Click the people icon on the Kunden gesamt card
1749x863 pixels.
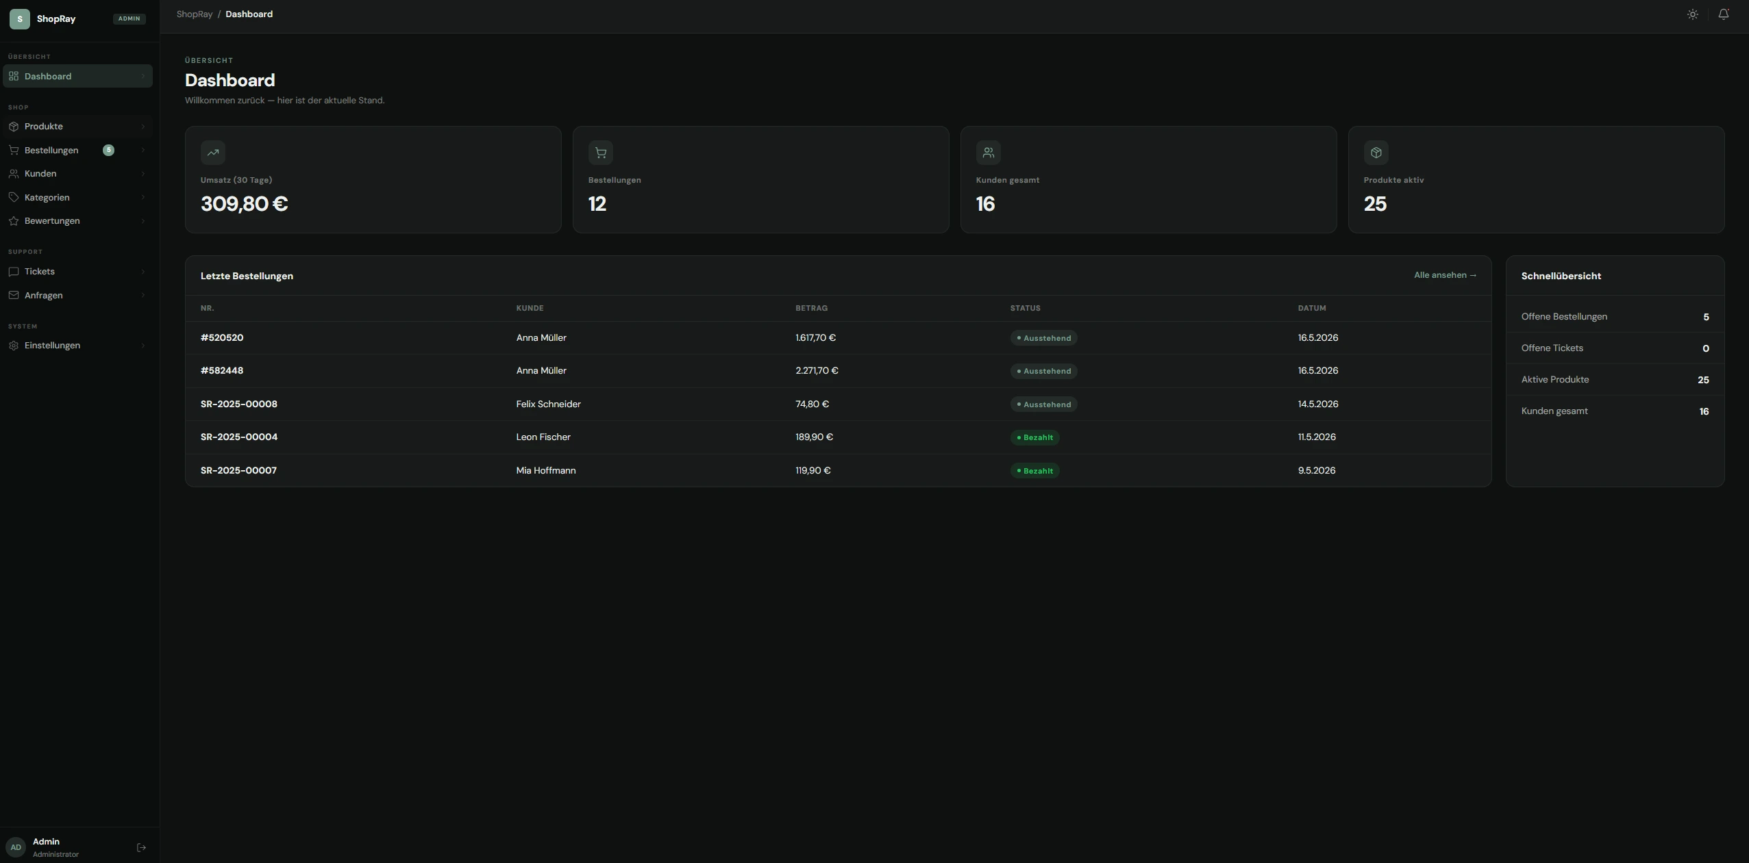pyautogui.click(x=989, y=153)
